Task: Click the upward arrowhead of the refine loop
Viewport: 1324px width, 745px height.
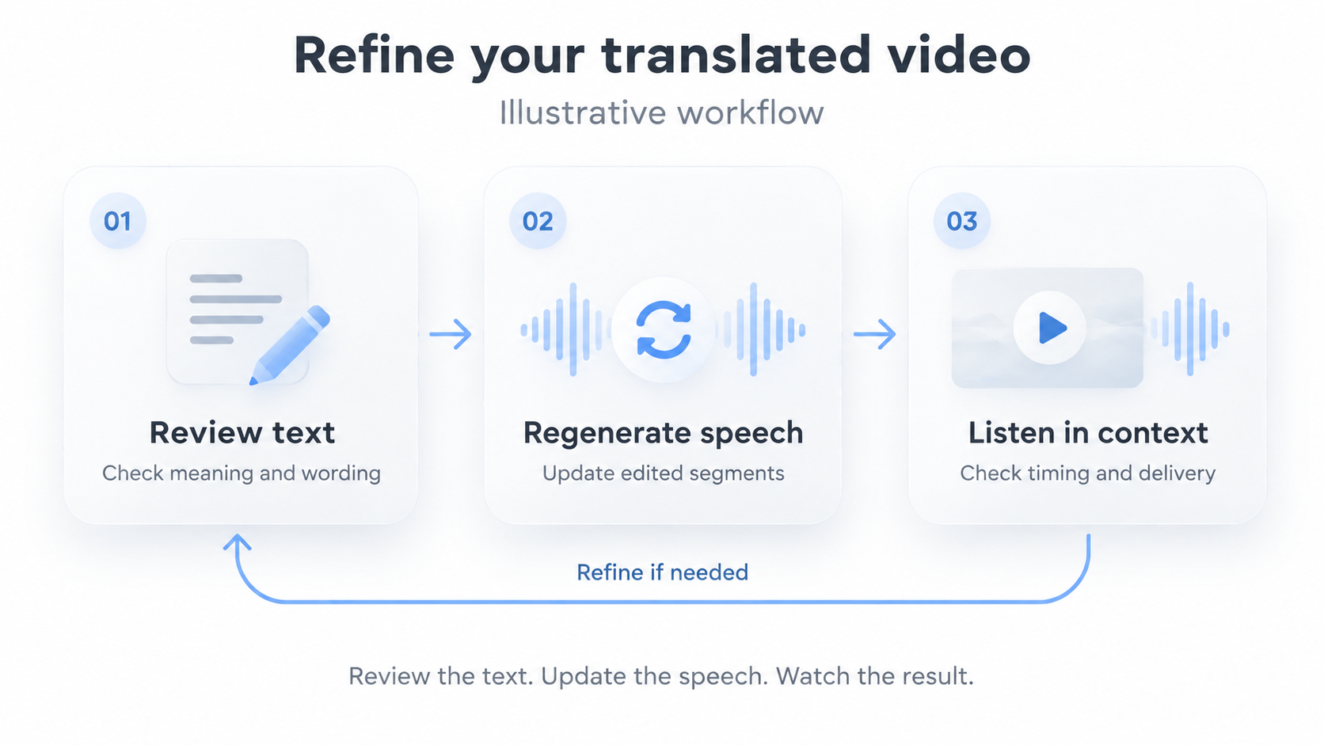Action: (237, 543)
